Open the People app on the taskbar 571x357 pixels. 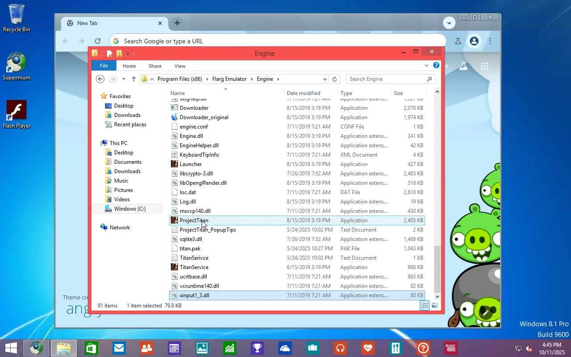click(146, 348)
